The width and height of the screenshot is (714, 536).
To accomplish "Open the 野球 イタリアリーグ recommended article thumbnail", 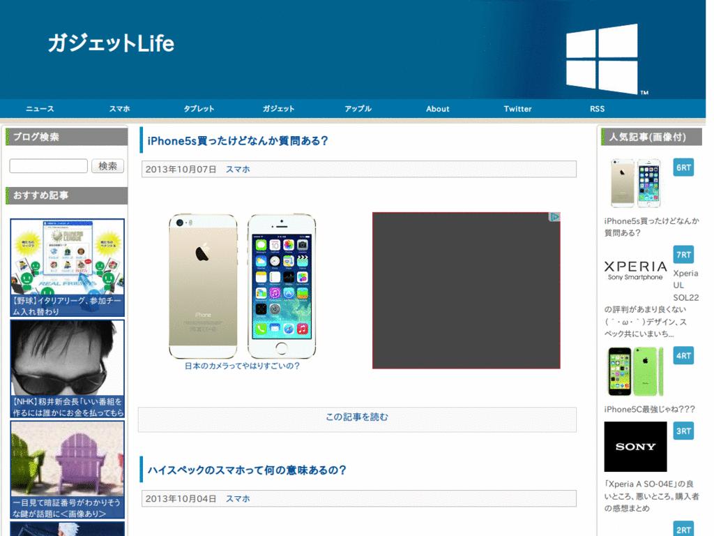I will tap(68, 267).
